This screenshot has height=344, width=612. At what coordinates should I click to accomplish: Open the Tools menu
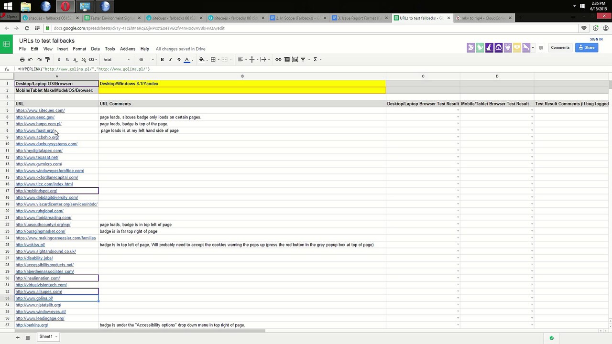point(110,49)
